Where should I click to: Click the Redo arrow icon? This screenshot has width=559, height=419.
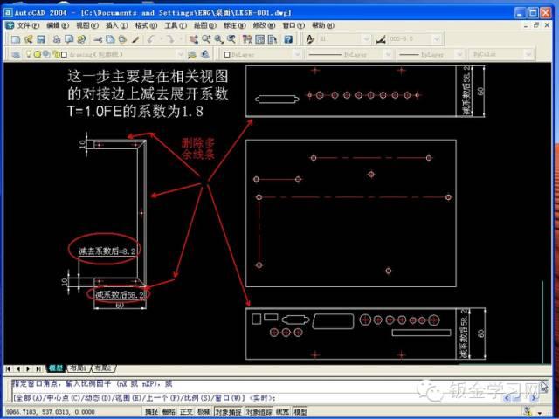point(170,39)
